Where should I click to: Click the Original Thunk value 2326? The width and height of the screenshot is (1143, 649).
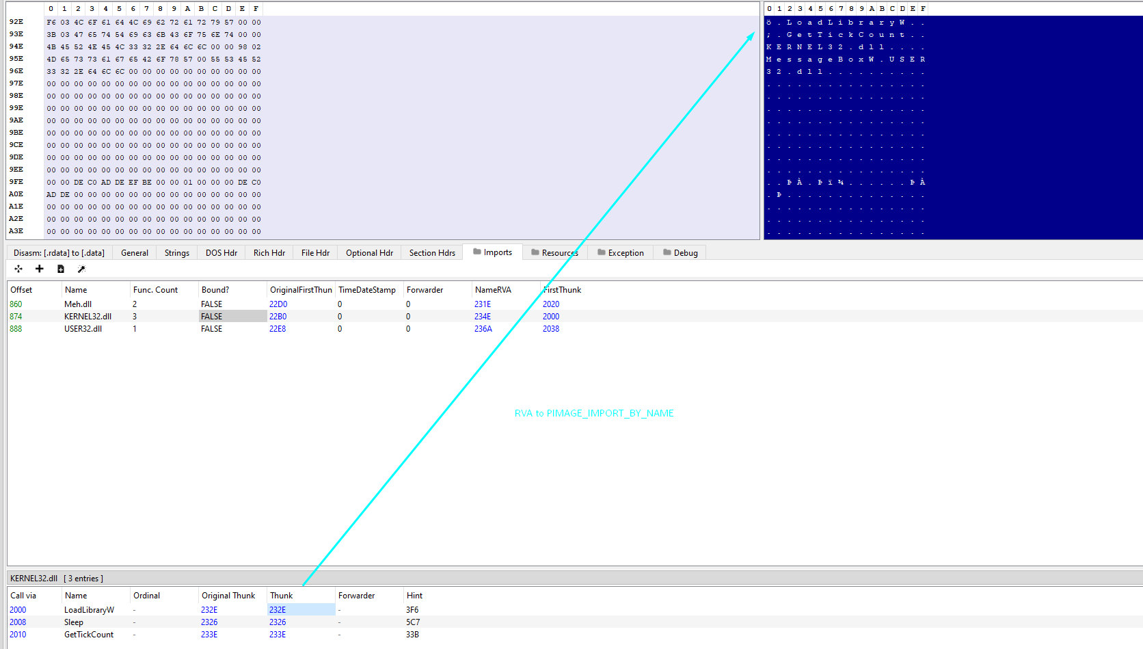(x=209, y=622)
